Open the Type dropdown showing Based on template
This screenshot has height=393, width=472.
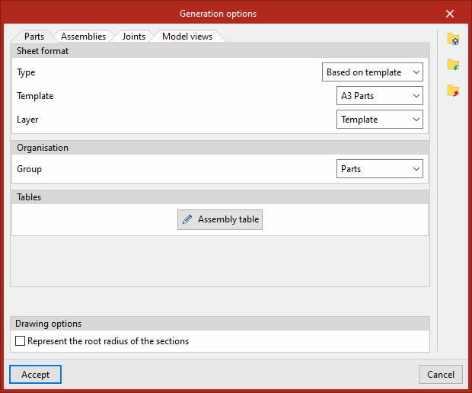point(372,72)
